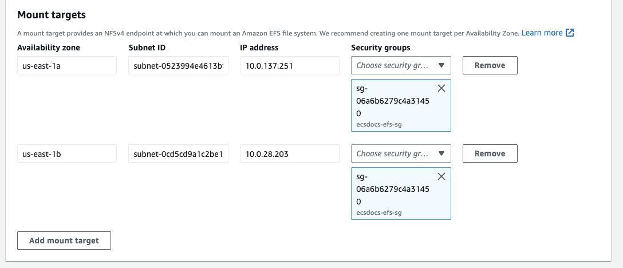The height and width of the screenshot is (268, 623).
Task: Delete the security group tag under us-east-1a
Action: [x=441, y=89]
